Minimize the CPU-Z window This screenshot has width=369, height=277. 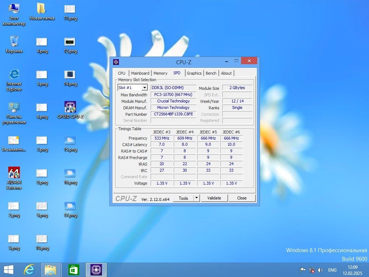227,61
